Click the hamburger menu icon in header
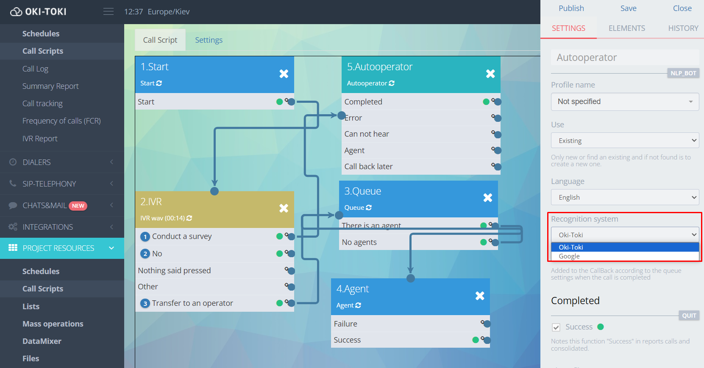The width and height of the screenshot is (704, 368). click(x=109, y=11)
